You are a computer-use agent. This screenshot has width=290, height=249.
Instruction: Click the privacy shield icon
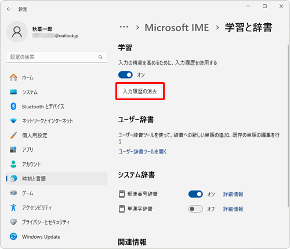pyautogui.click(x=13, y=222)
